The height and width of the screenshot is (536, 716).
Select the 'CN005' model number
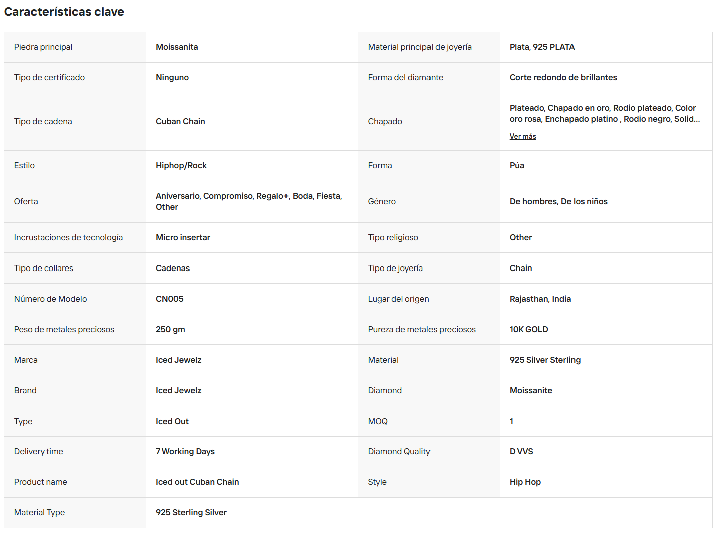(170, 299)
